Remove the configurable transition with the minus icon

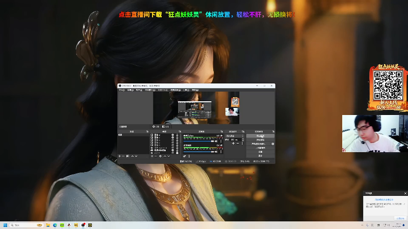(238, 144)
